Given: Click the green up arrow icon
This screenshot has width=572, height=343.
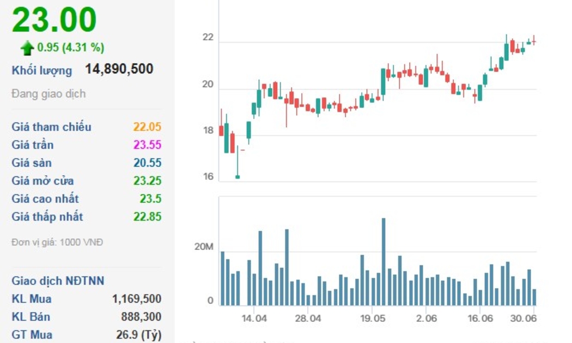Looking at the screenshot, I should click(x=27, y=48).
